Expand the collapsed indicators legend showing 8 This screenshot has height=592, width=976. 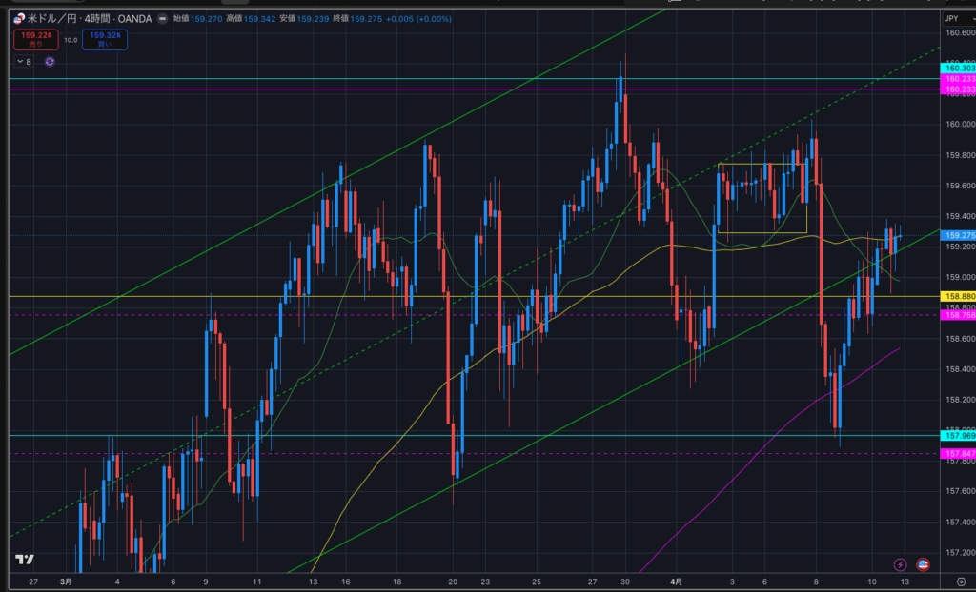tap(24, 61)
